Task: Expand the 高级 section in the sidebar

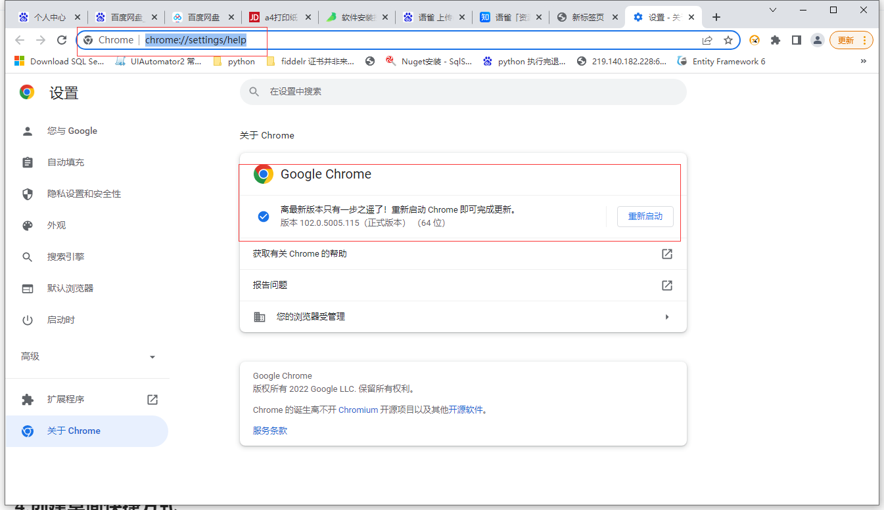Action: click(x=87, y=356)
